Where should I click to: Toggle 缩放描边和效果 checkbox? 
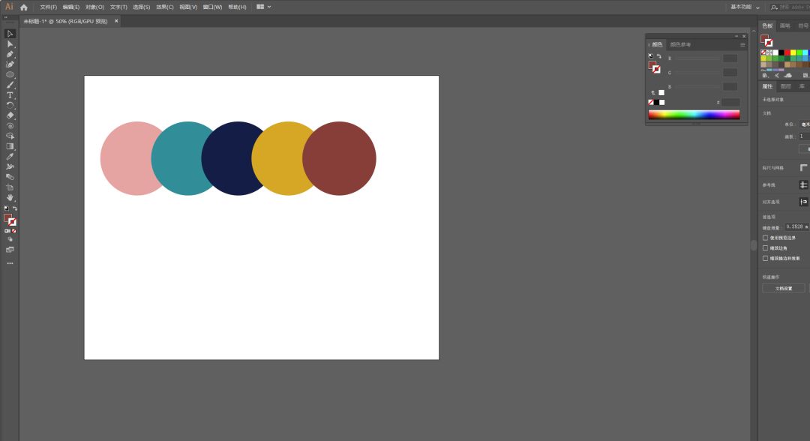[x=765, y=258]
